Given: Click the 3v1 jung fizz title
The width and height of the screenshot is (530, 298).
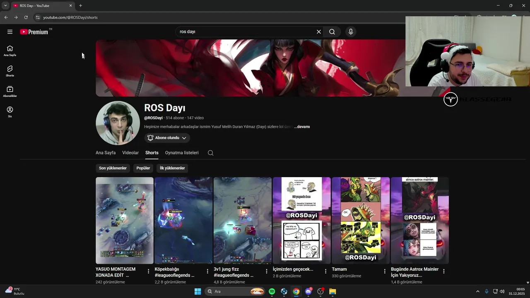Looking at the screenshot, I should [x=234, y=272].
